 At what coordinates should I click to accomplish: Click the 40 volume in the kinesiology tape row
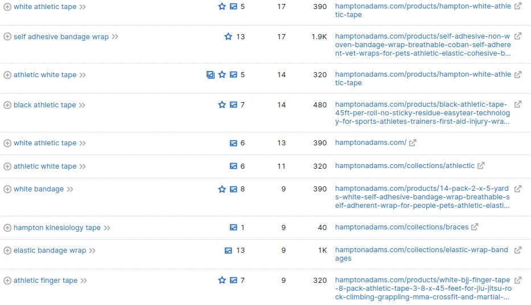tap(322, 228)
